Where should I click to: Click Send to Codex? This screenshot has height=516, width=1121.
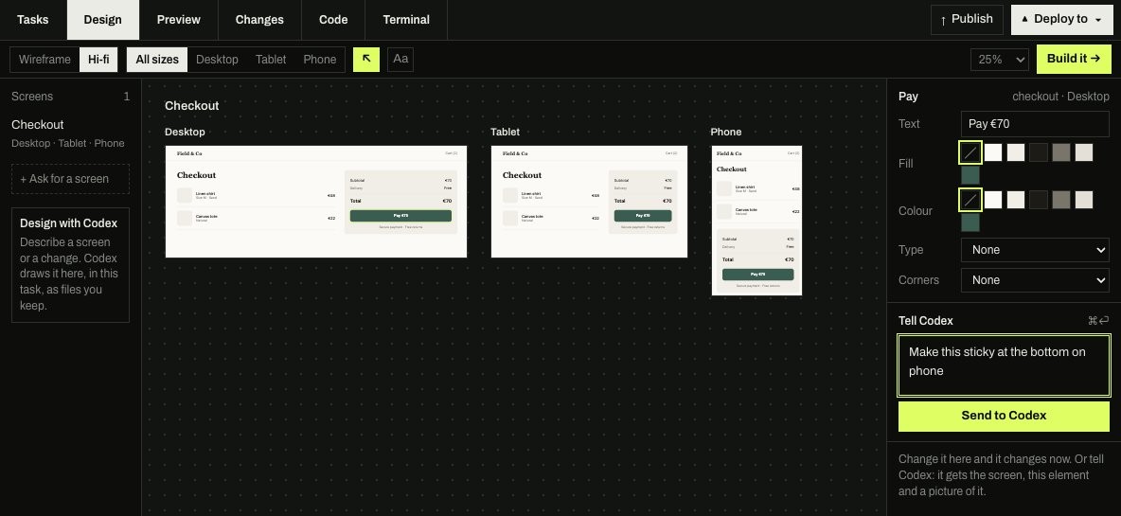click(x=1004, y=416)
